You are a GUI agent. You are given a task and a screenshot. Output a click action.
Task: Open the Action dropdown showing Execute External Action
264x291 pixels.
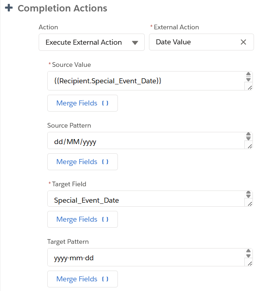pos(92,42)
